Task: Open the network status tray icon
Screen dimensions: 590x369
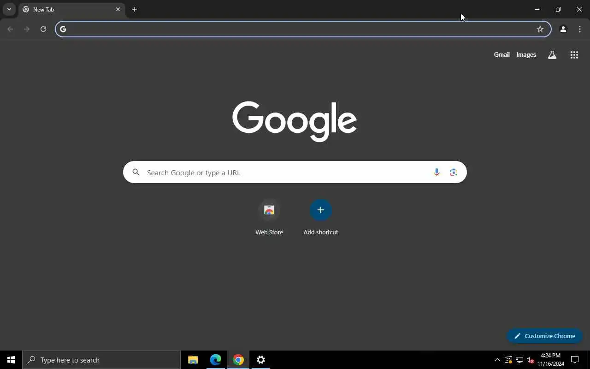Action: [x=519, y=360]
